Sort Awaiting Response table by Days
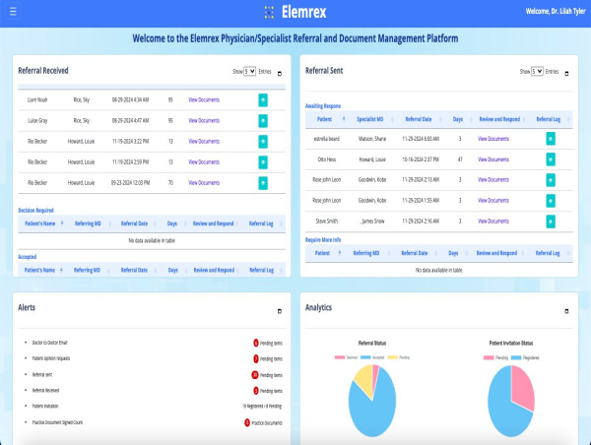Screen dimensions: 591x445 point(458,119)
